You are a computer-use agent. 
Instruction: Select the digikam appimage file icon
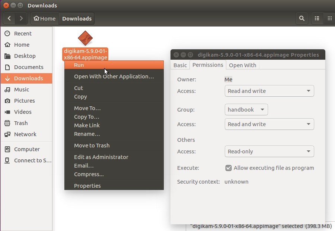[85, 38]
